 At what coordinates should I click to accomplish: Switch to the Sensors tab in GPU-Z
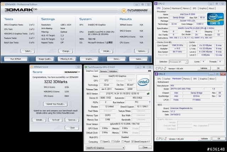pyautogui.click(x=103, y=71)
